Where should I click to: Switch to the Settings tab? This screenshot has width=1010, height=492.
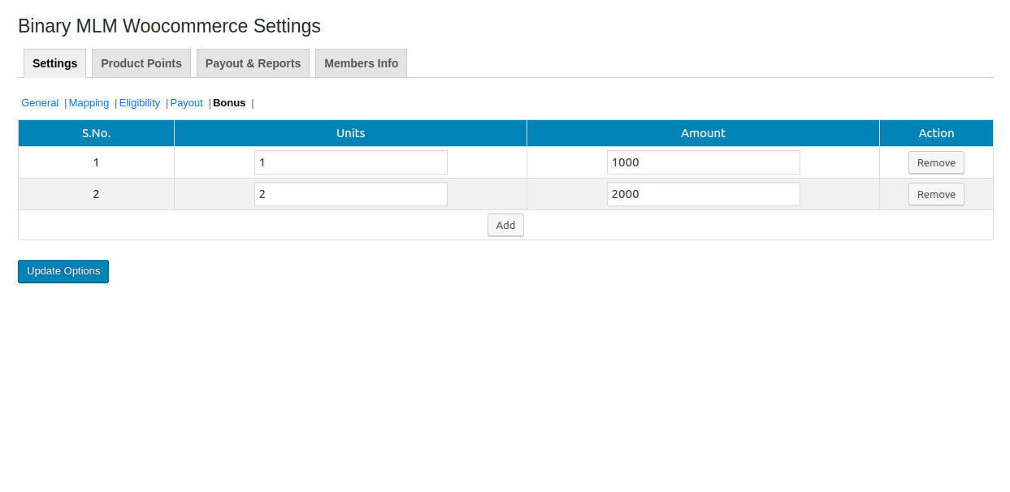point(54,63)
